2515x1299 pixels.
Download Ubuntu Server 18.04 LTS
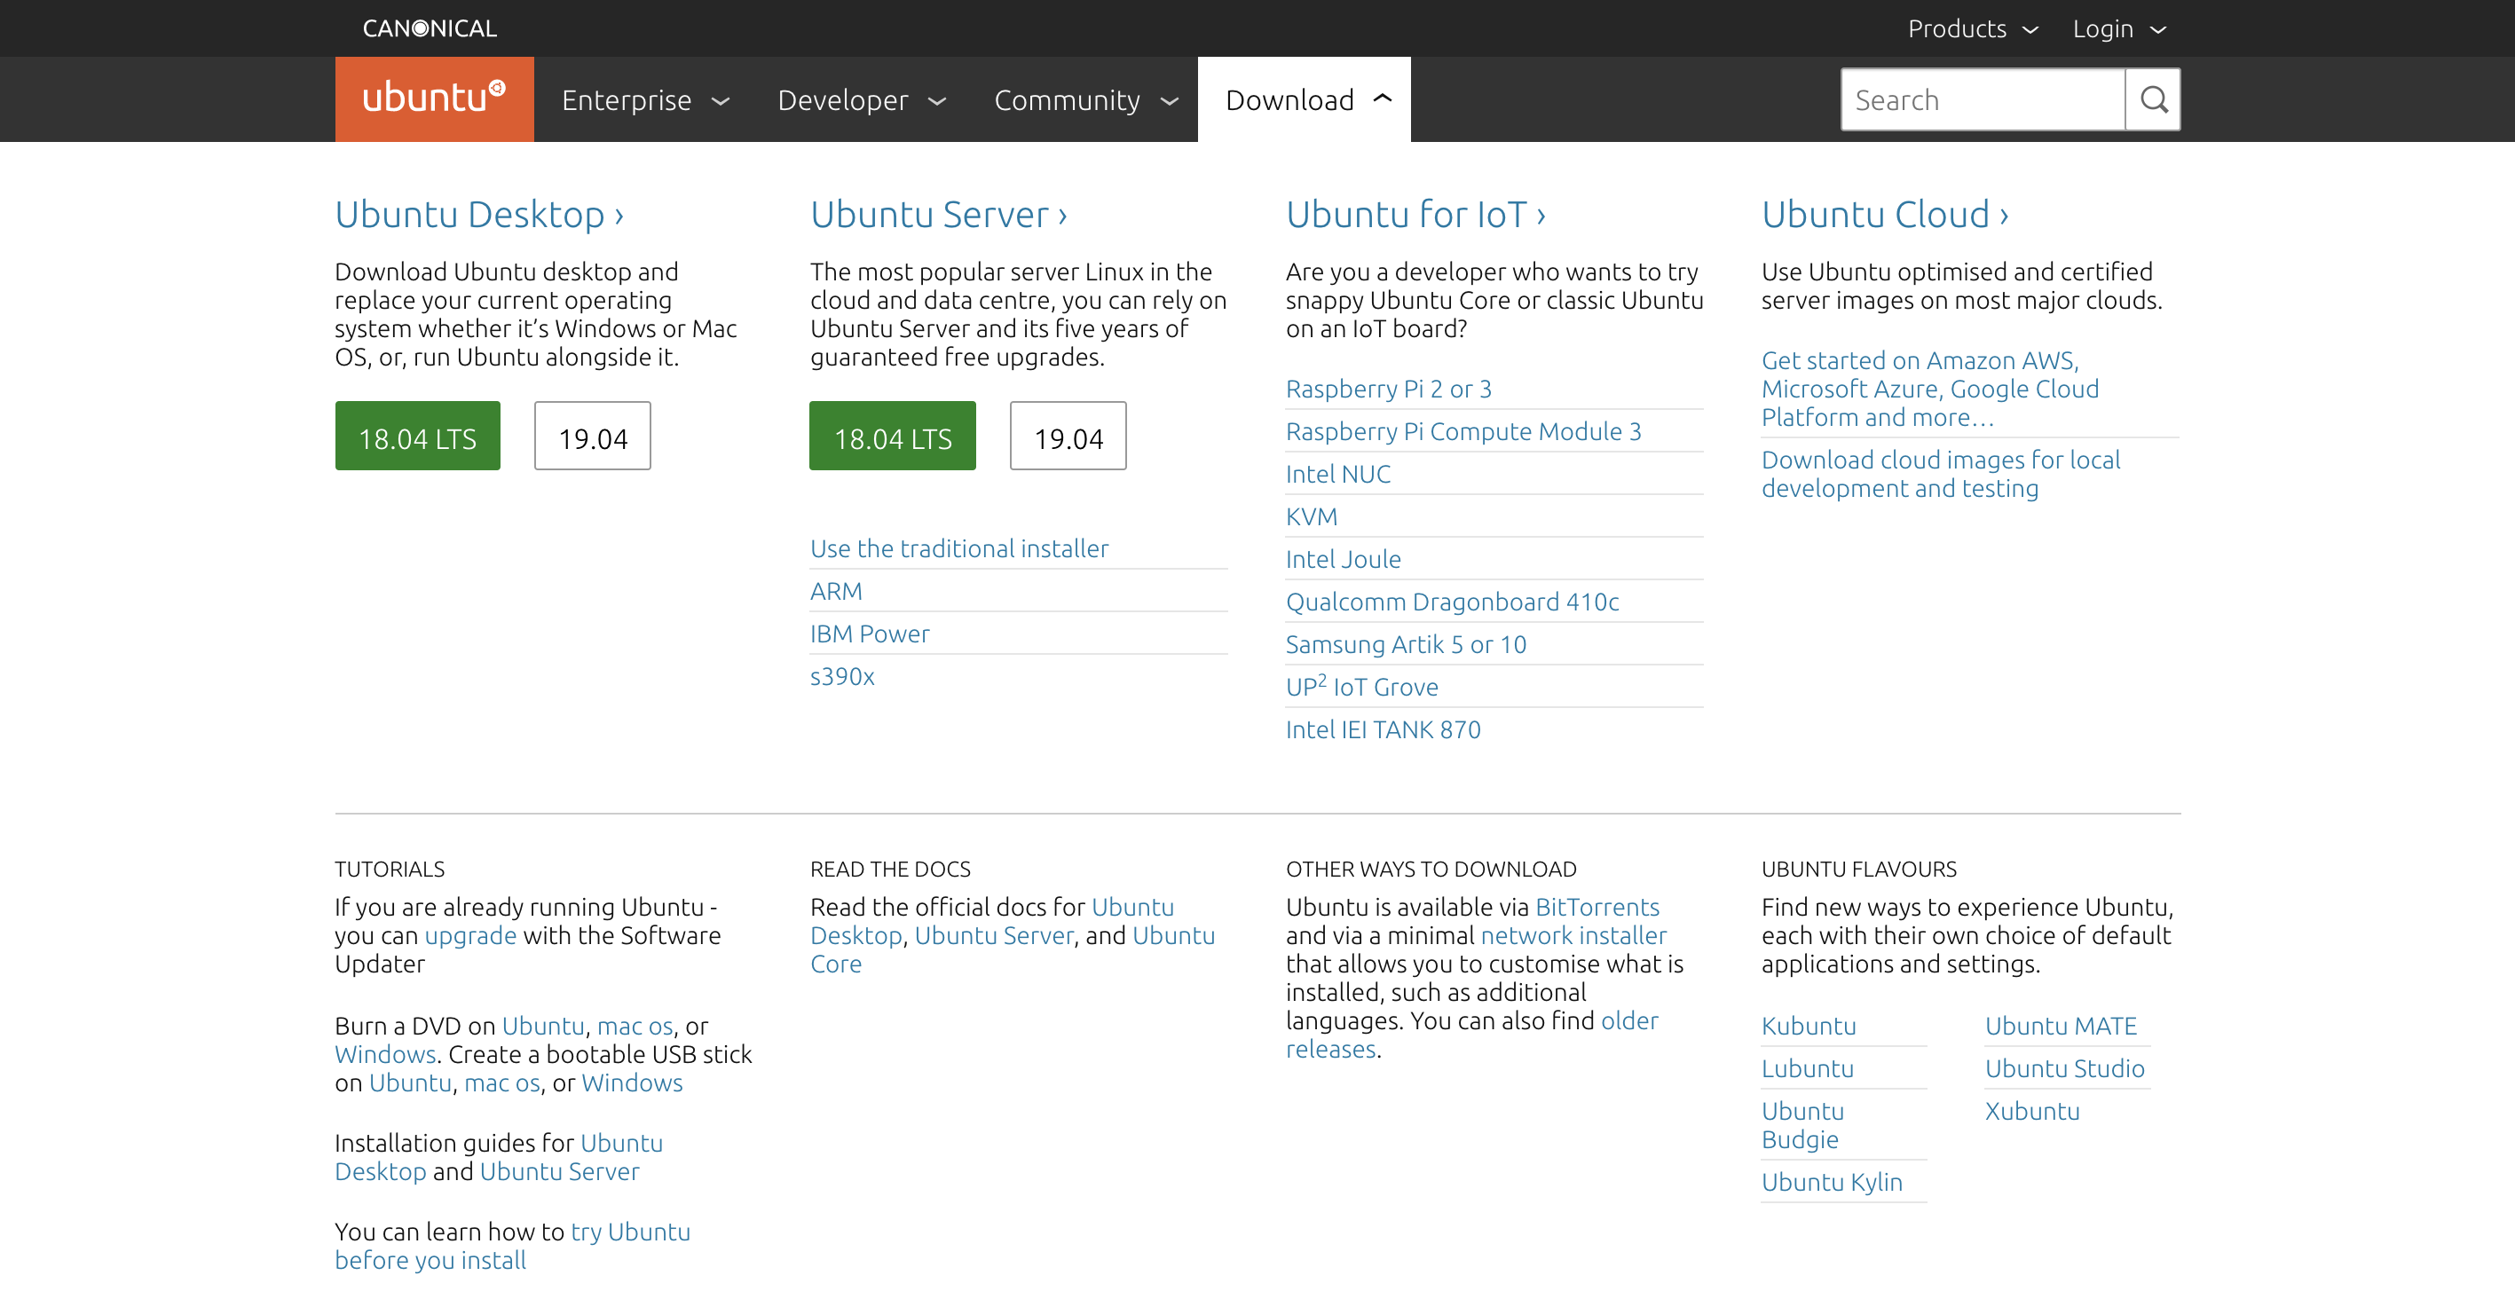[x=893, y=437]
